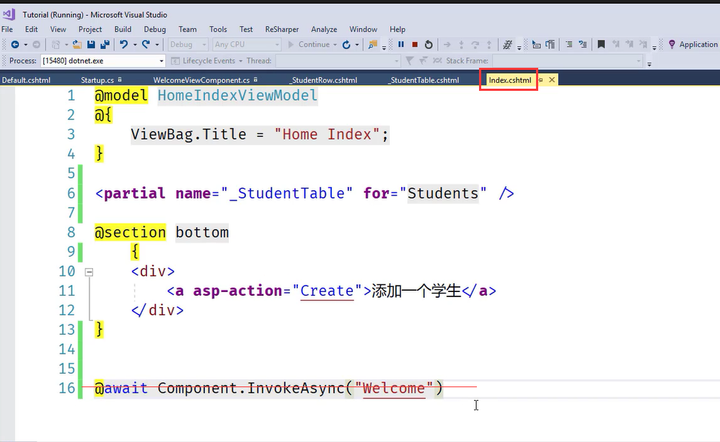Open the Test menu
Screen dimensions: 720x442
pyautogui.click(x=246, y=30)
